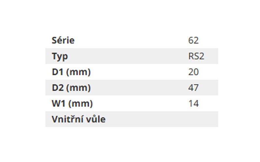Select the Série value 62
The image size is (260, 162).
click(x=193, y=40)
